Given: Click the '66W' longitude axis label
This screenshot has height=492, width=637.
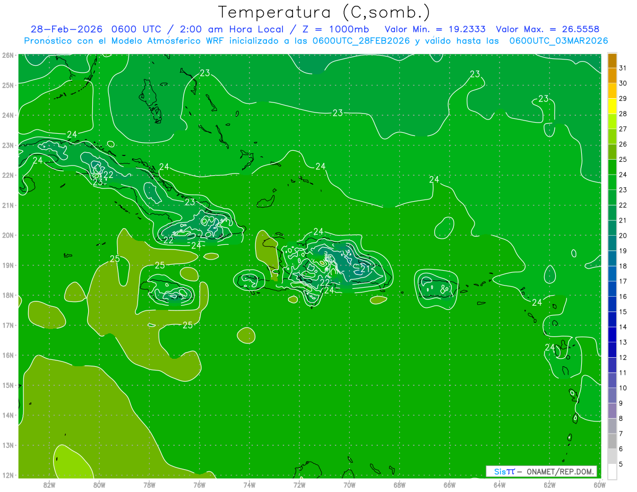Looking at the screenshot, I should [x=450, y=484].
